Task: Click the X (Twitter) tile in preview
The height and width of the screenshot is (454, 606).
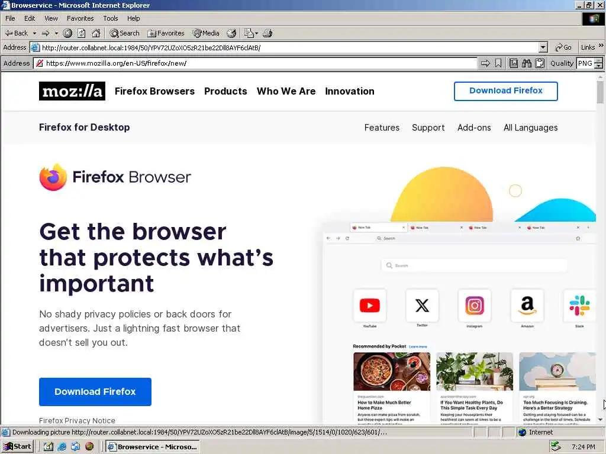Action: click(x=422, y=306)
